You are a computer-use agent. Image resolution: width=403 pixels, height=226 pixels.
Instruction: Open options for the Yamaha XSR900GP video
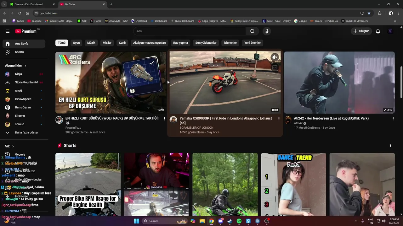[x=279, y=119]
